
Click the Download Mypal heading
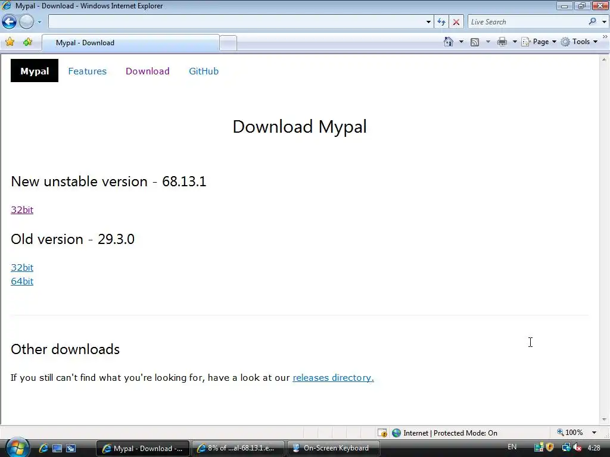click(300, 127)
